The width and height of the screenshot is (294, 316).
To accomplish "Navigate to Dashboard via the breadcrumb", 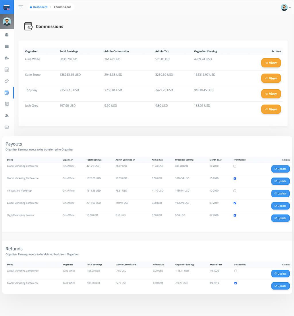I will pos(38,7).
